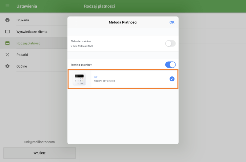Uncheck the blue checkmark for Air terminal
The width and height of the screenshot is (246, 162).
[x=172, y=79]
